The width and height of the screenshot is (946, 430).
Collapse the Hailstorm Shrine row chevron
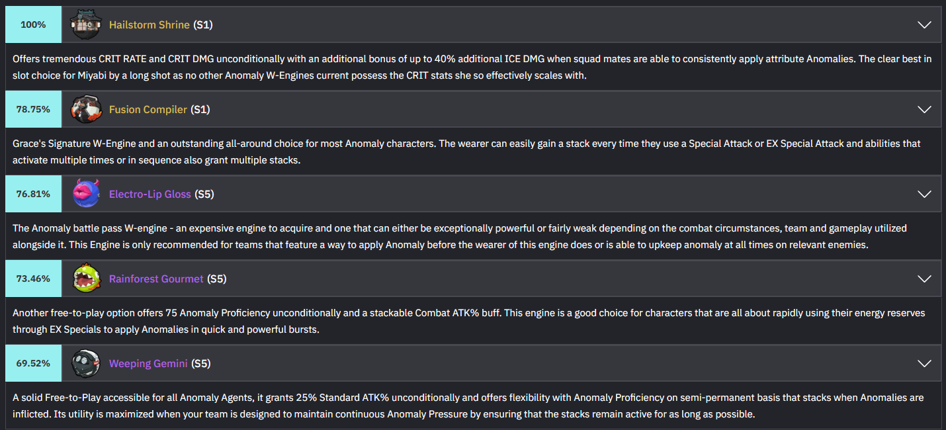(924, 25)
